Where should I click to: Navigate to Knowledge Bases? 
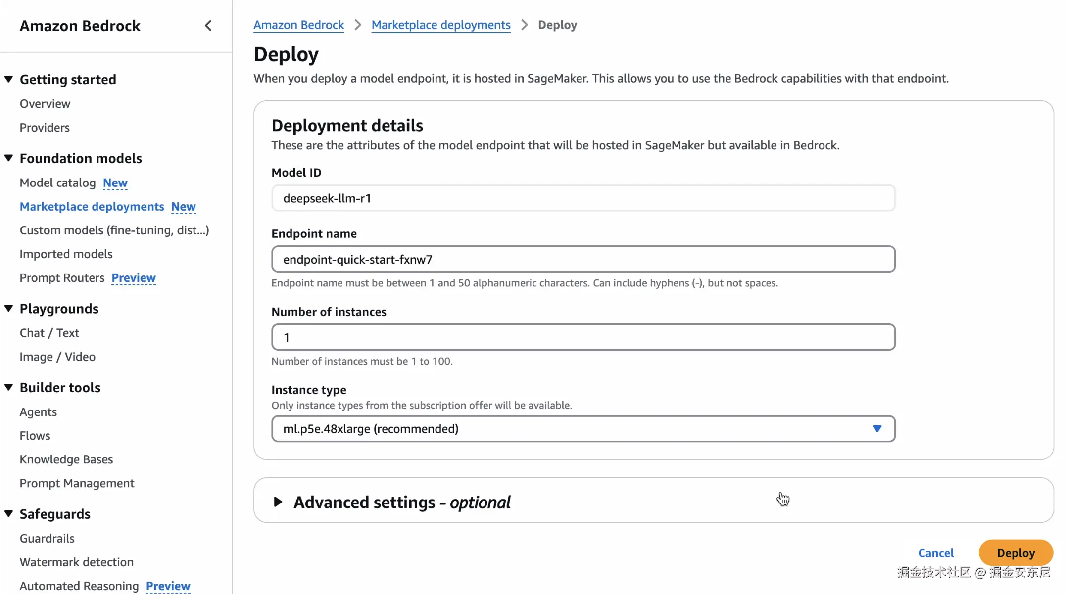point(66,459)
